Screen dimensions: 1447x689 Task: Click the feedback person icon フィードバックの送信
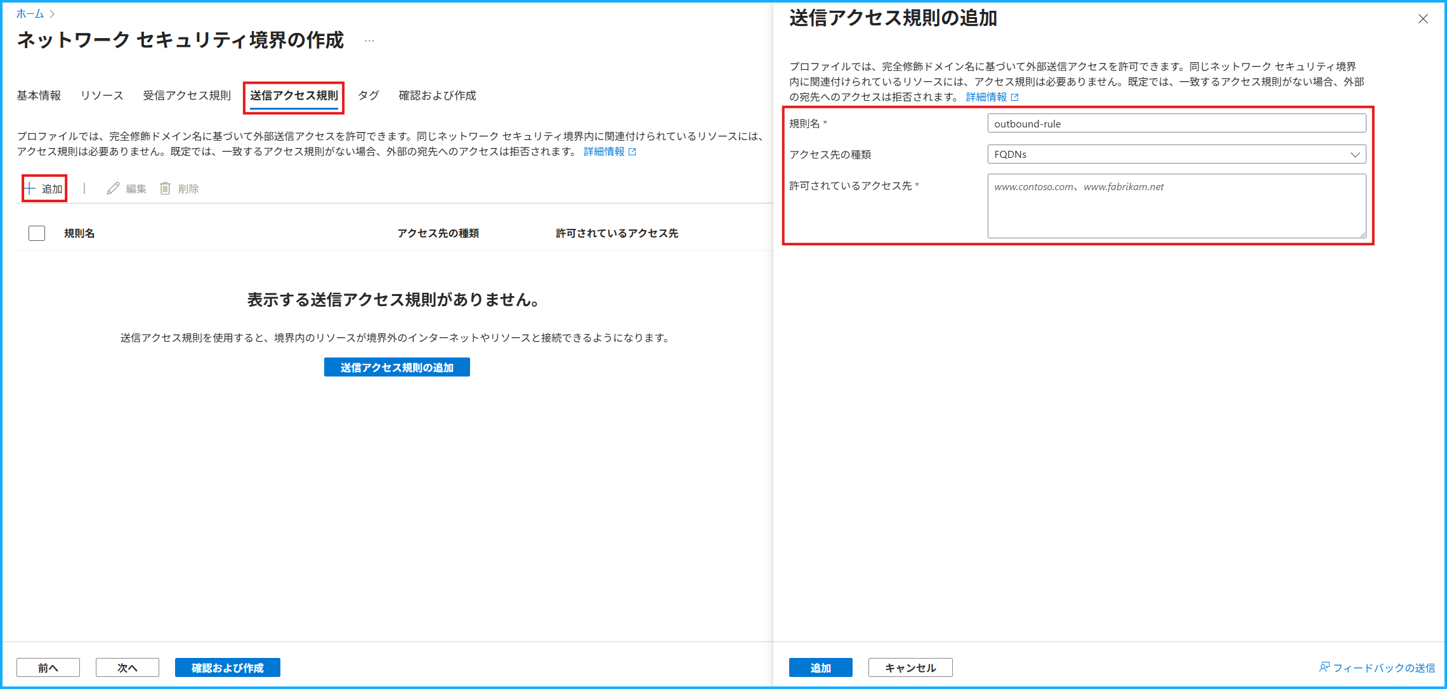1324,667
